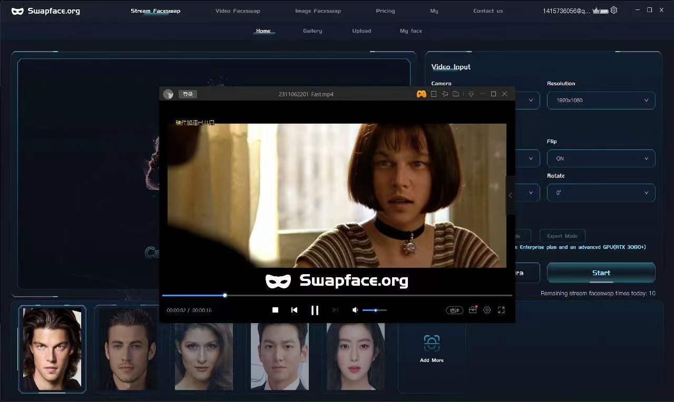Expand the player's side panel arrow
Screen dimensions: 674x402
510,195
